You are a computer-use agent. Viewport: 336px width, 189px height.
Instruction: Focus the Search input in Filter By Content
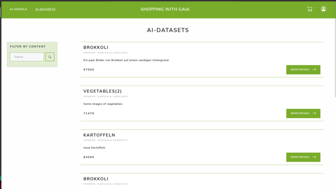coord(27,57)
